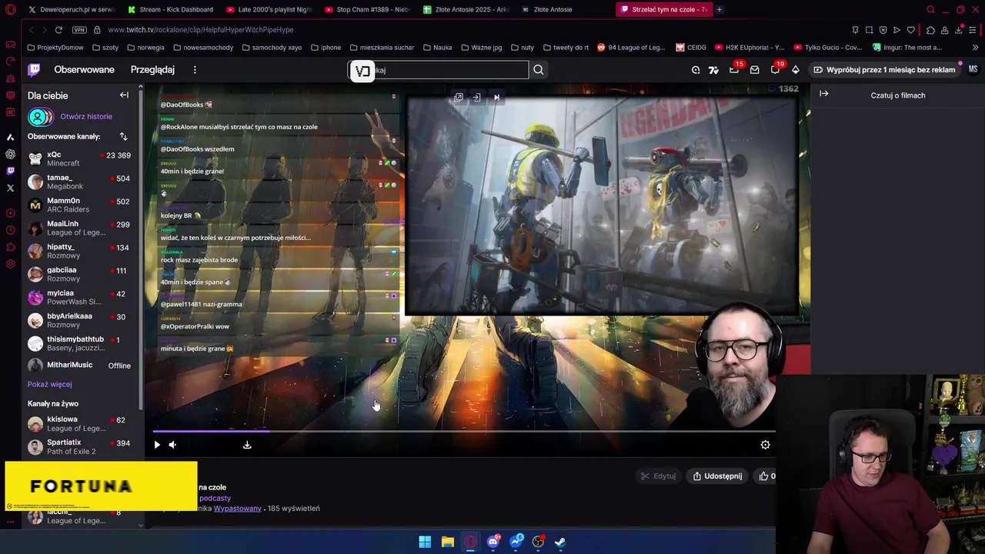Viewport: 985px width, 554px height.
Task: Open Twitch whispers icon
Action: [754, 70]
